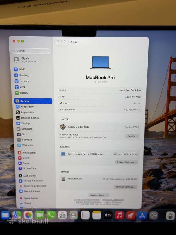Click the serial number Y26XRHWP4T

132,110
